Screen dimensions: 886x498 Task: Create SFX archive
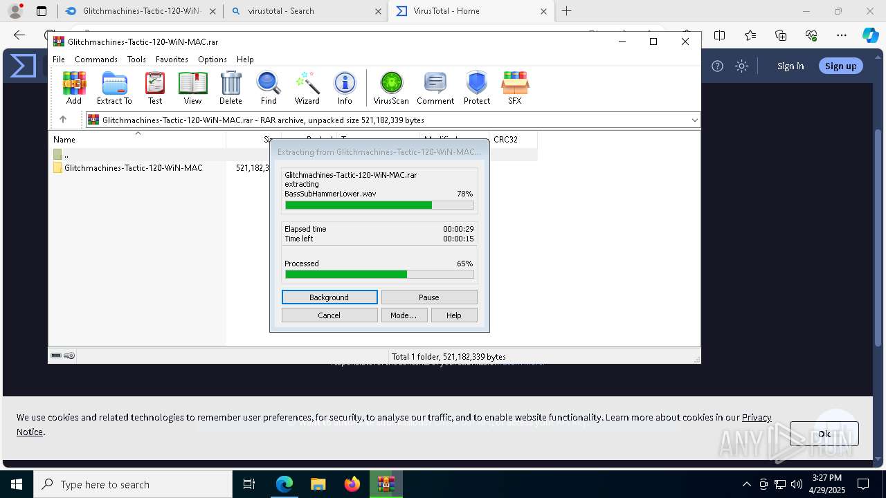(515, 88)
